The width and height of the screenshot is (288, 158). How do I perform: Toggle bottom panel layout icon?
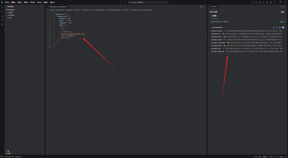(256, 2)
